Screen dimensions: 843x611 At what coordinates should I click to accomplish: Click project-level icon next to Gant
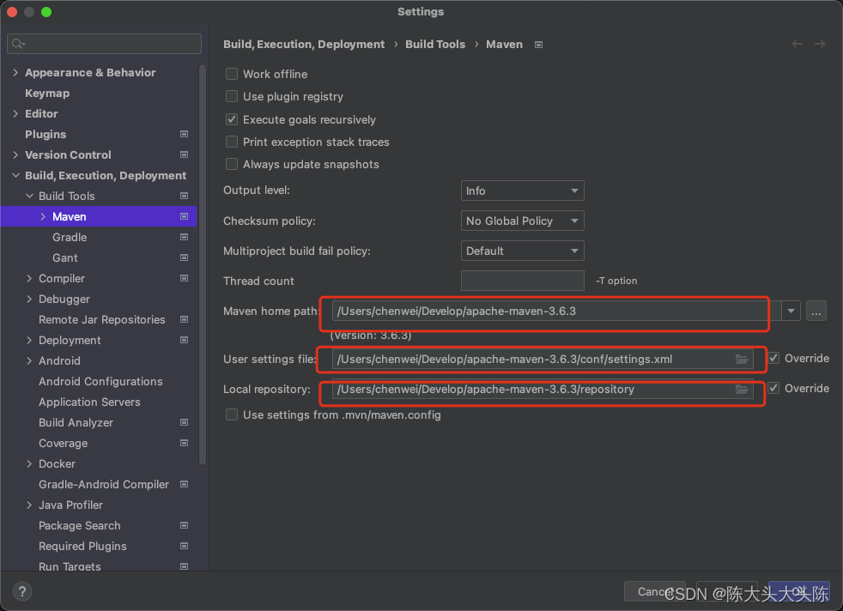pyautogui.click(x=184, y=257)
